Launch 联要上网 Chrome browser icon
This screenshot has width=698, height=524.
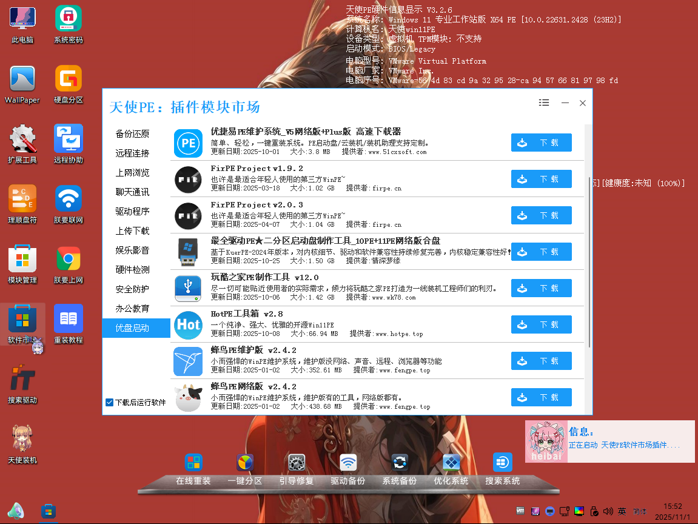pyautogui.click(x=69, y=259)
